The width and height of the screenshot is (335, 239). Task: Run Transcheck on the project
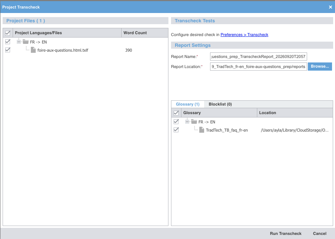[x=286, y=233]
